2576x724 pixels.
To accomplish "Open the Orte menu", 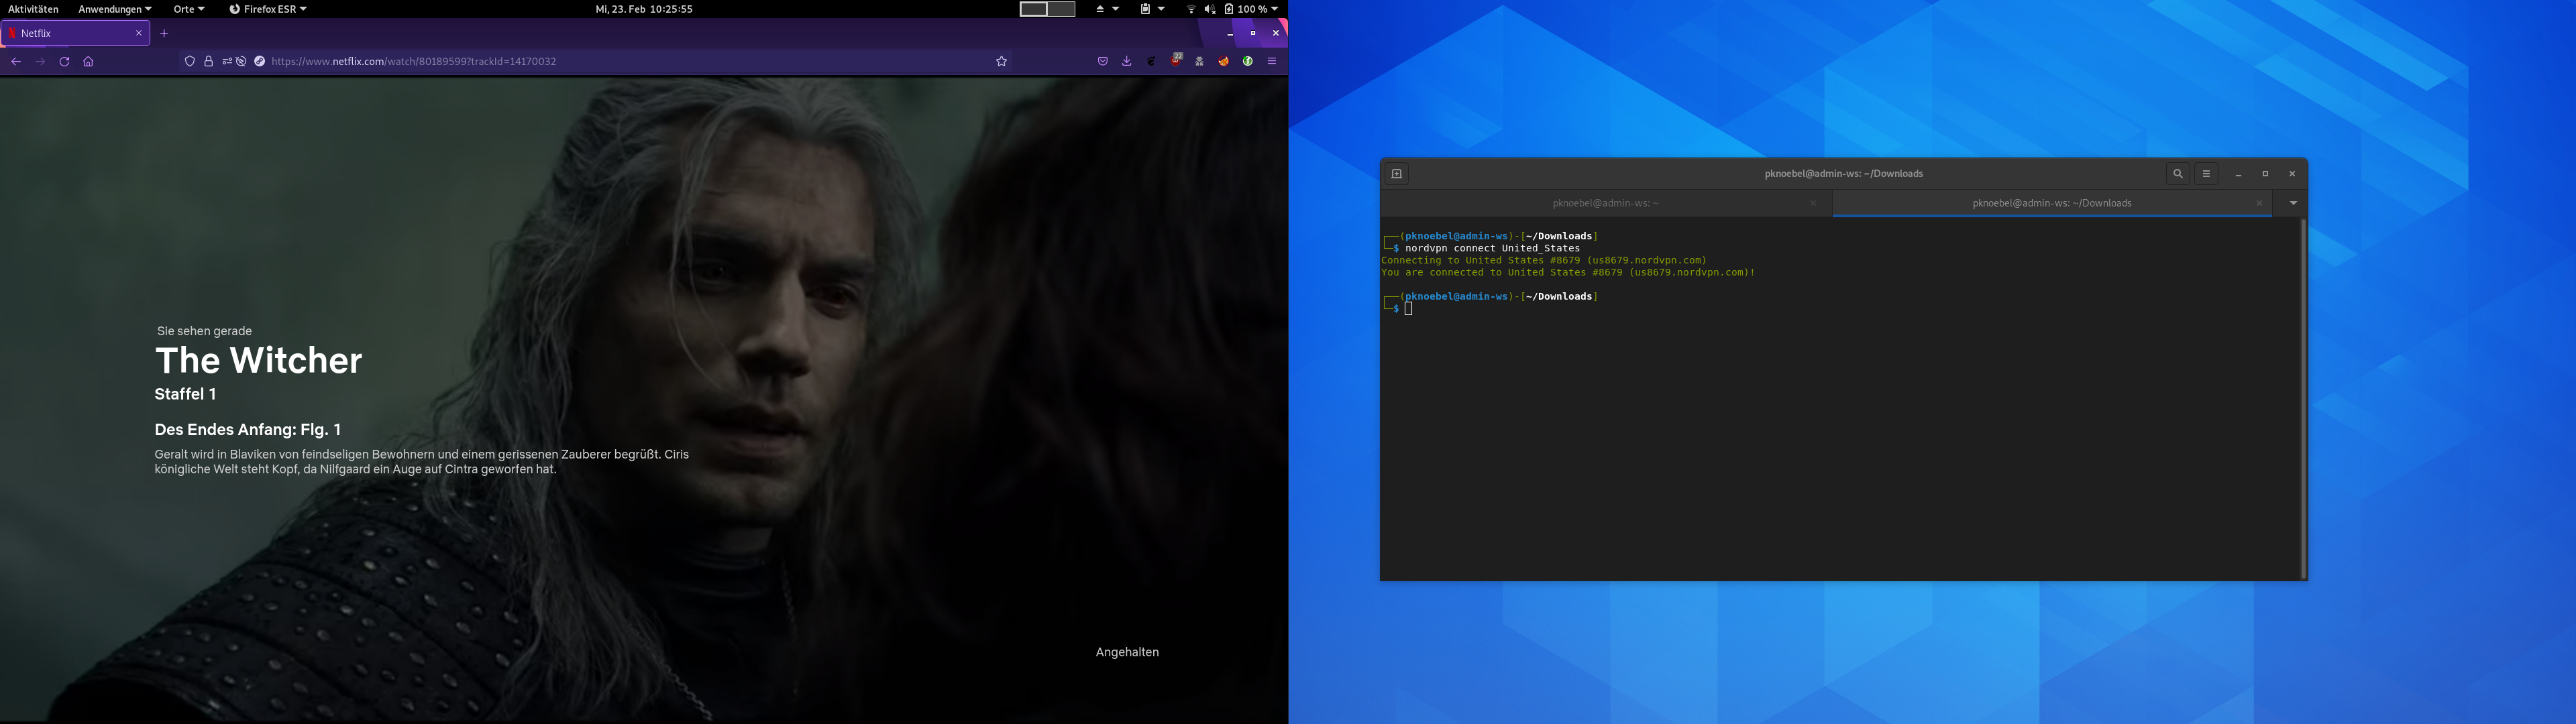I will click(x=188, y=9).
